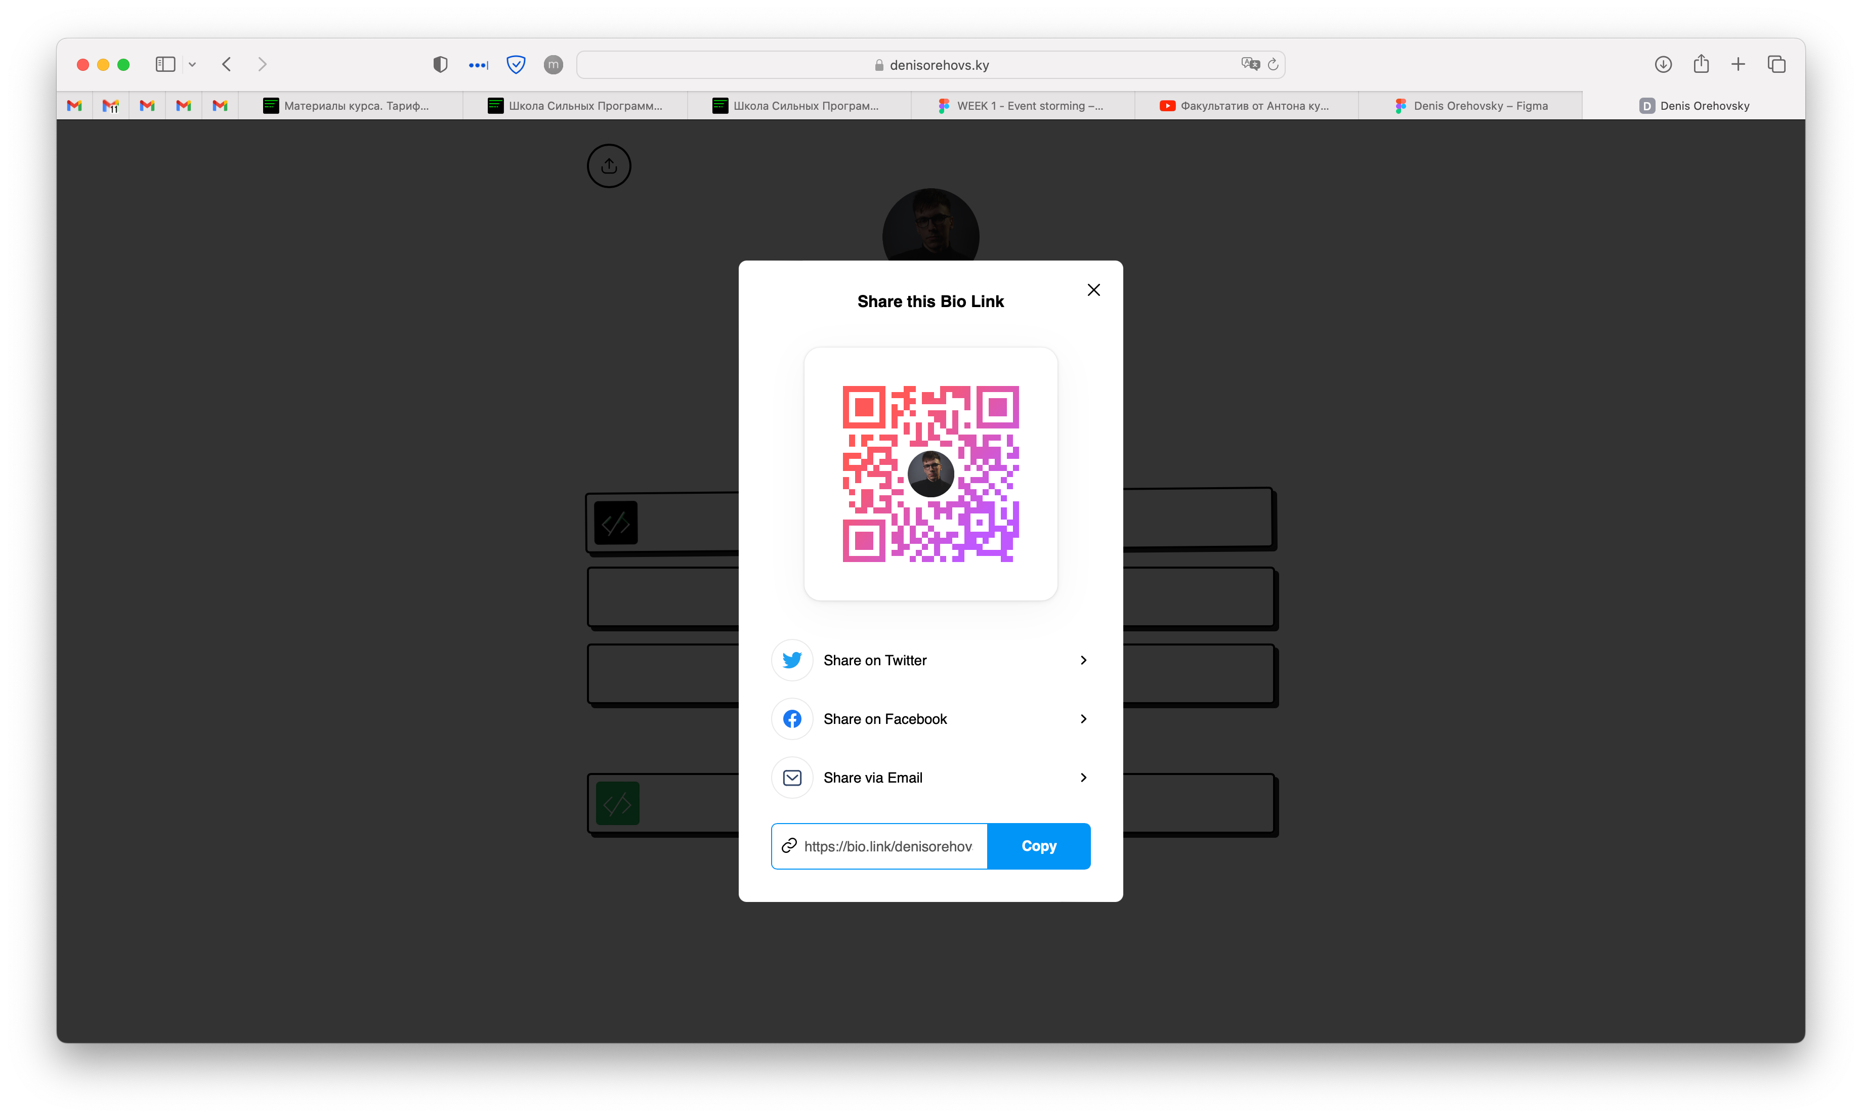Switch to fourth pinned Gmail tab
This screenshot has height=1118, width=1862.
coord(183,105)
